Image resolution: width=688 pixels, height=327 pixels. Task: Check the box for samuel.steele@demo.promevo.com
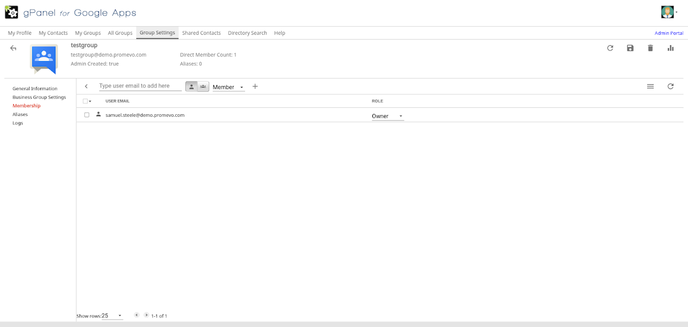[87, 115]
